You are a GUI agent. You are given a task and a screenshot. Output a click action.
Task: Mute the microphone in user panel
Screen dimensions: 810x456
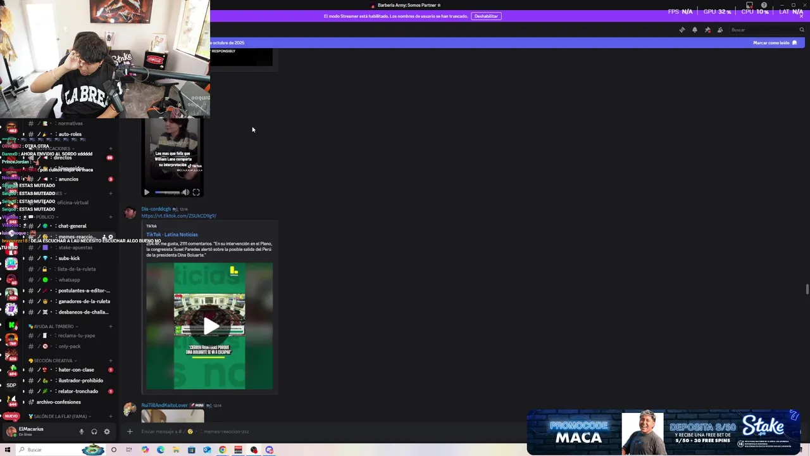82,432
